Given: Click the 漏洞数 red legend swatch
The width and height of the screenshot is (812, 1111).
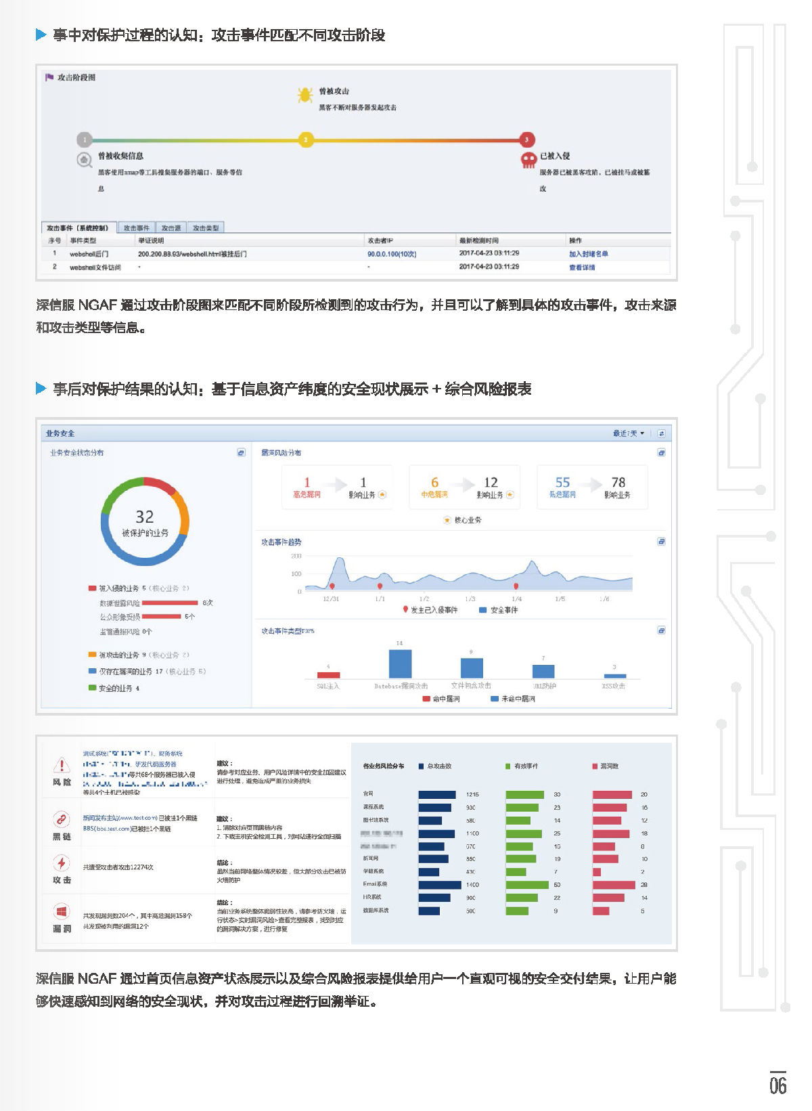Looking at the screenshot, I should (x=595, y=766).
